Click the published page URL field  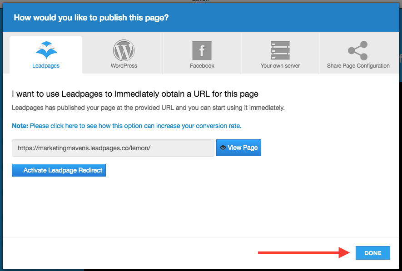pos(113,148)
